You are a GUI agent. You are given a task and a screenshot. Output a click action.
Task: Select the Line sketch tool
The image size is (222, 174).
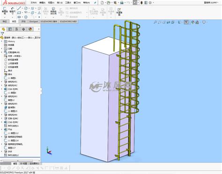[x=19, y=8]
